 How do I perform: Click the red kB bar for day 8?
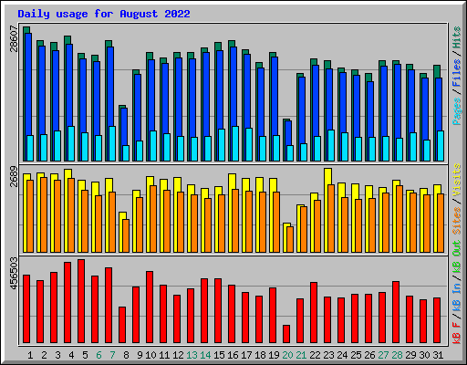point(122,325)
